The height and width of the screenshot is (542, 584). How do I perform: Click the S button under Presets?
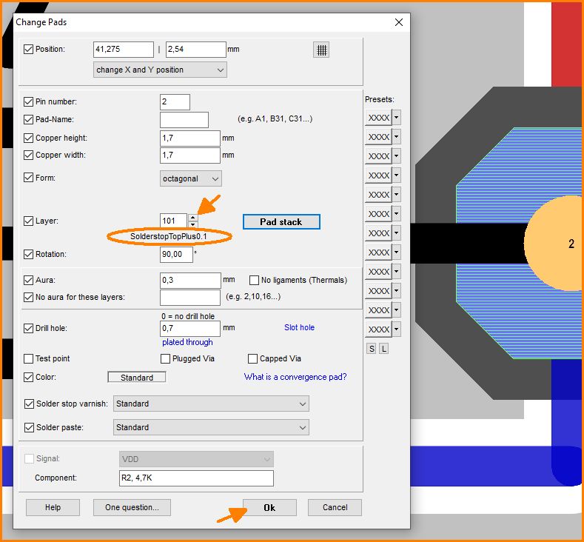tap(372, 349)
